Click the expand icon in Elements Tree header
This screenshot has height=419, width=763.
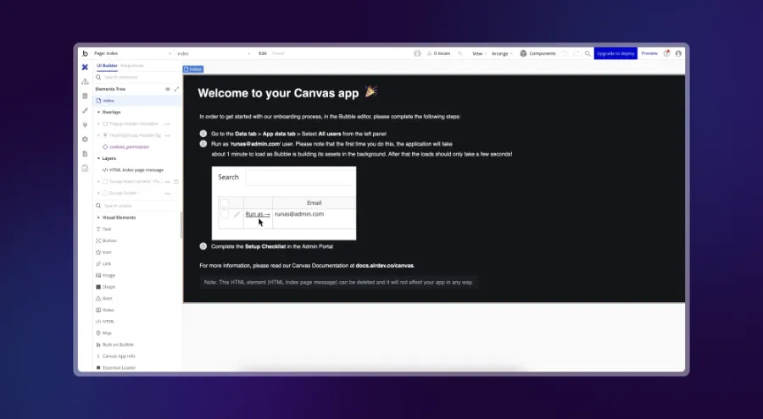[x=176, y=89]
